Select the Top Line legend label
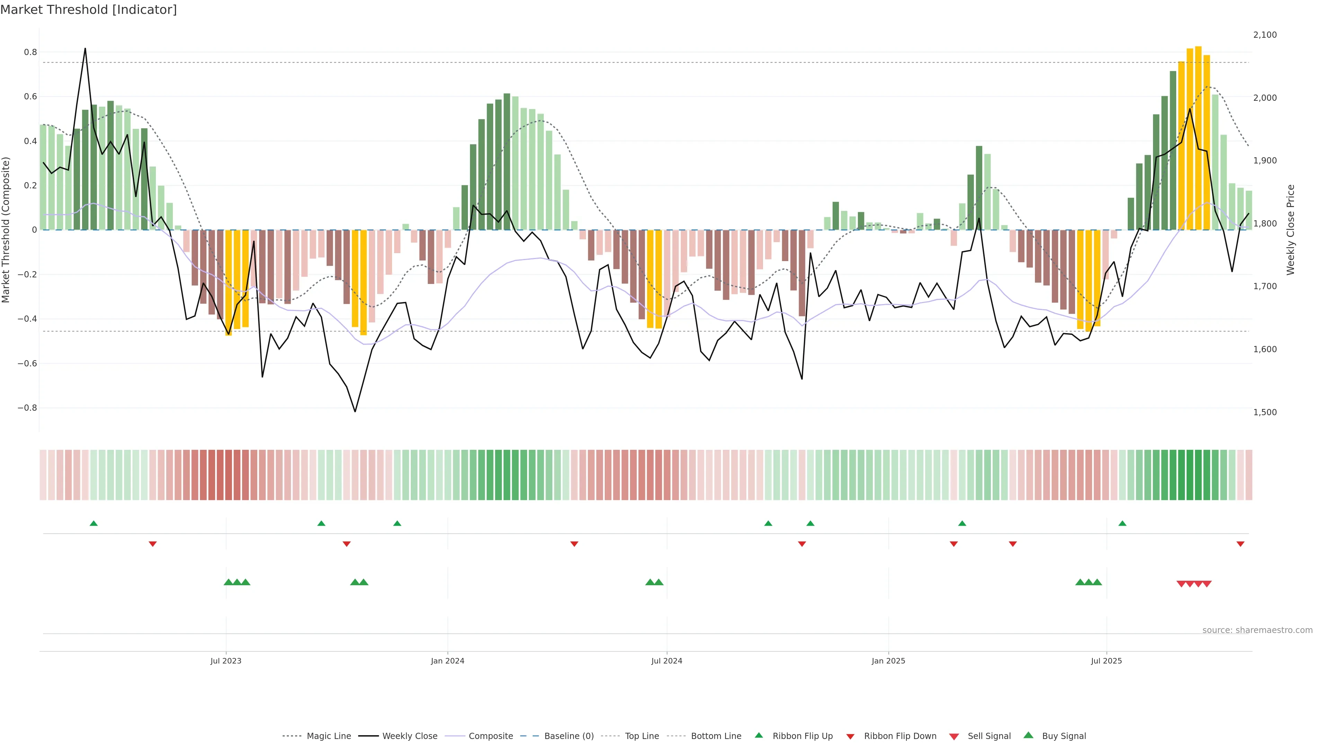Image resolution: width=1330 pixels, height=748 pixels. [642, 736]
